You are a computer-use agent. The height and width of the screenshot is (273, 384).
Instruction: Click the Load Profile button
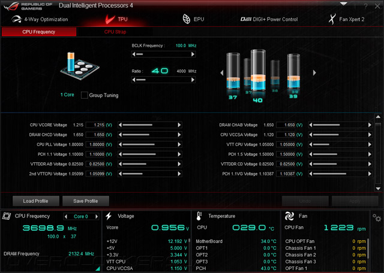[36, 201]
